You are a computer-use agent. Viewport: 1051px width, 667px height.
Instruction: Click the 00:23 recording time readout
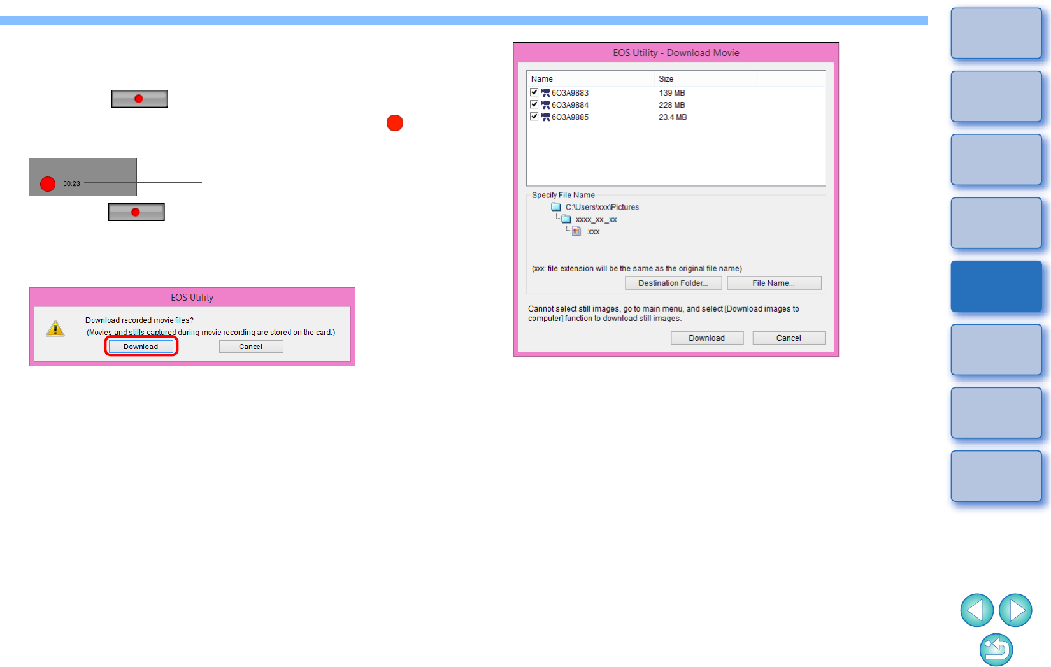(x=71, y=184)
